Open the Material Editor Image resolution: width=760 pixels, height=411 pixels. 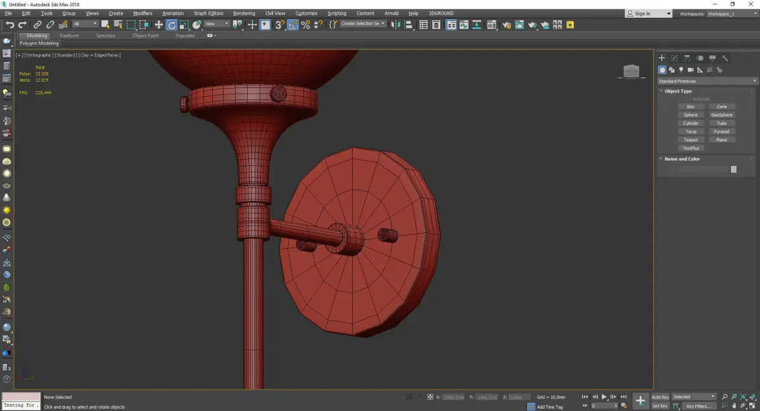point(491,25)
